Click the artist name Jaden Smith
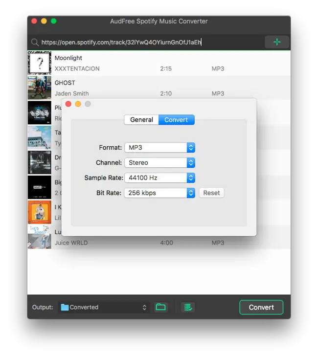318x358 pixels. point(71,93)
